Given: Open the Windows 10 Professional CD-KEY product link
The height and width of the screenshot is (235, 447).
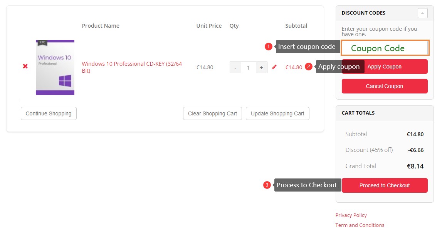Looking at the screenshot, I should 132,67.
